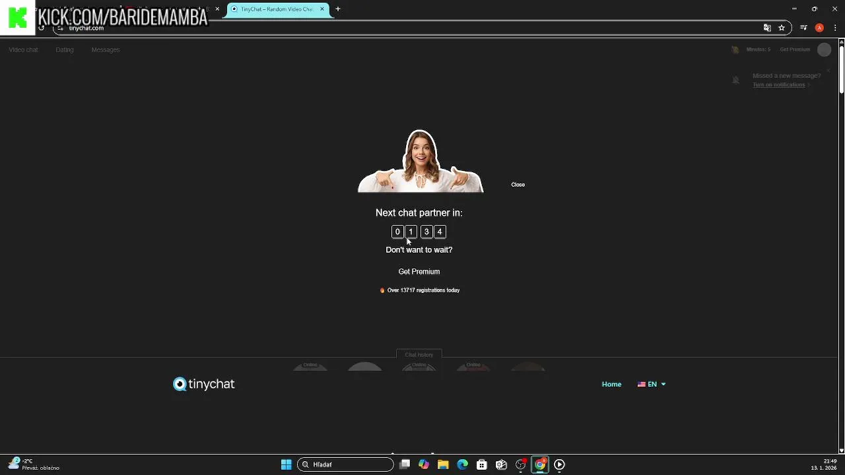Open the profile avatar in page header
The image size is (845, 475).
pos(824,49)
